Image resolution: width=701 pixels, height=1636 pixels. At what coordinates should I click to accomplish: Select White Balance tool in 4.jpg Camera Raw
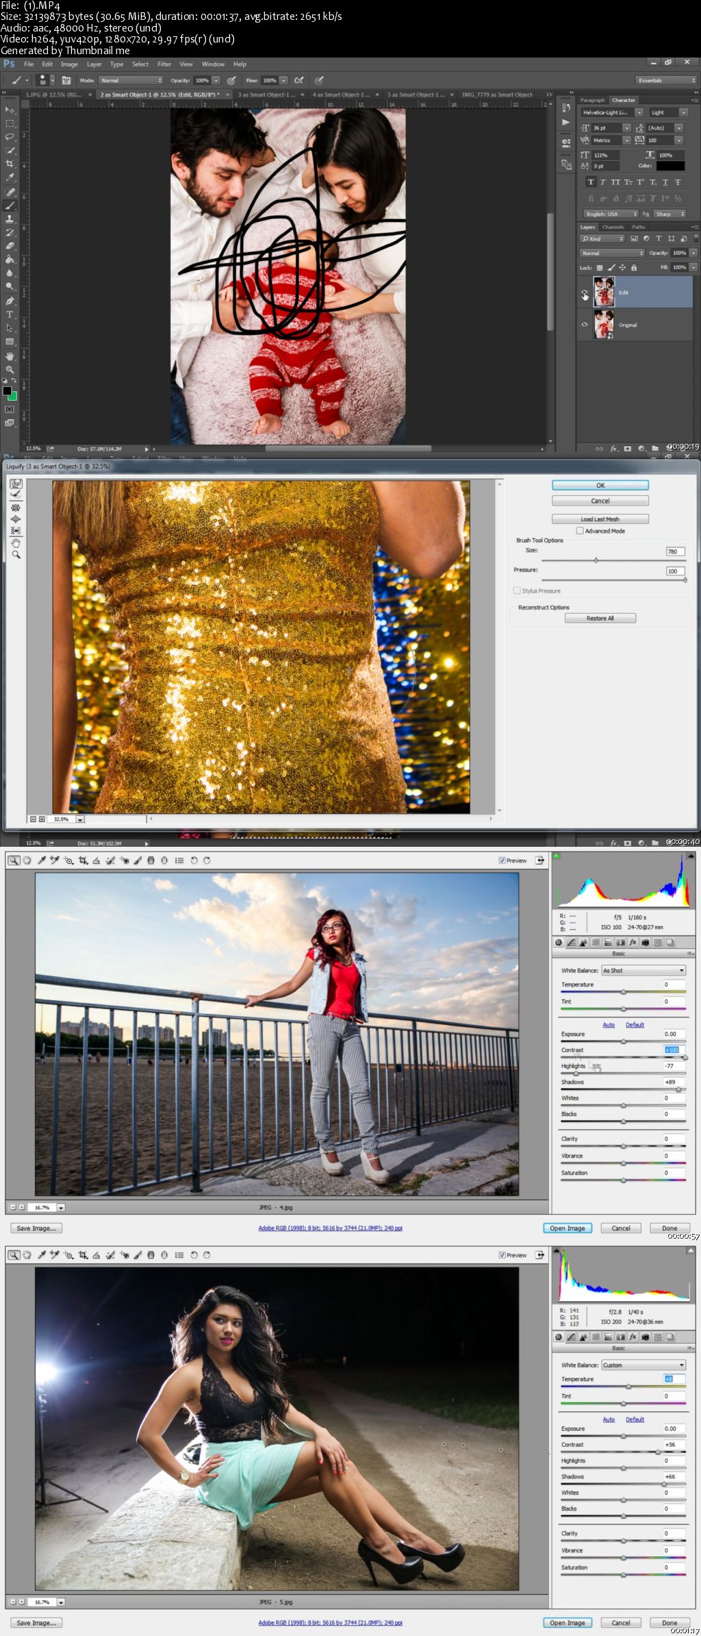coord(42,860)
